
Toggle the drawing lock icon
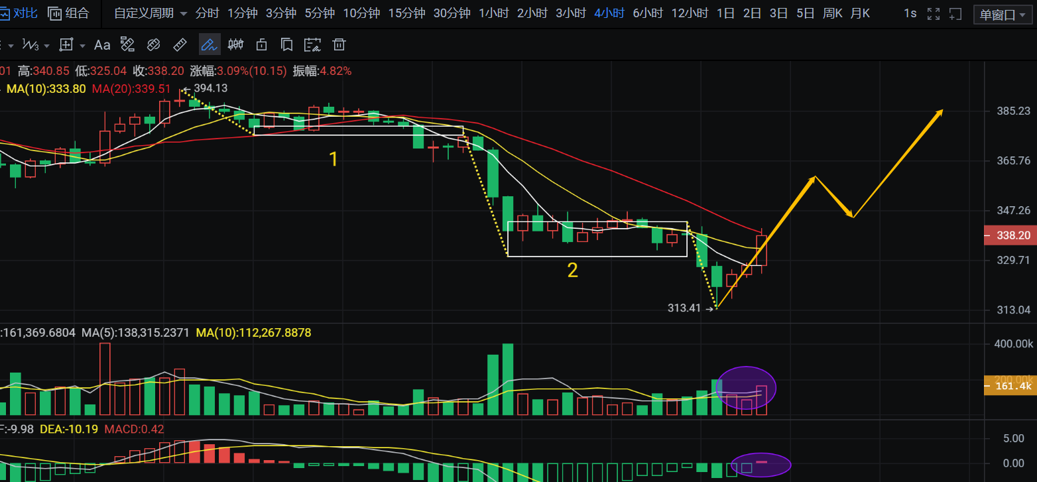coord(261,45)
